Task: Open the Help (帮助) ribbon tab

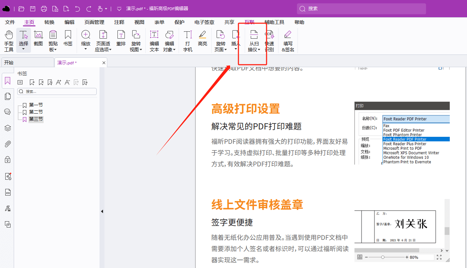Action: [299, 22]
